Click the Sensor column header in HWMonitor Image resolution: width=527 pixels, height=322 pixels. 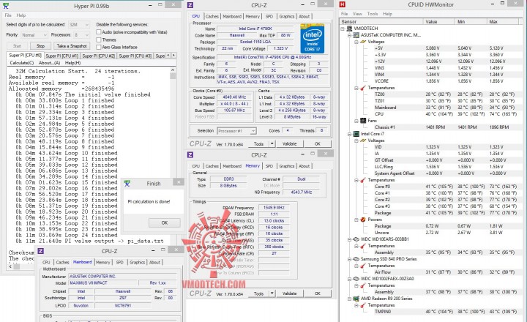381,21
